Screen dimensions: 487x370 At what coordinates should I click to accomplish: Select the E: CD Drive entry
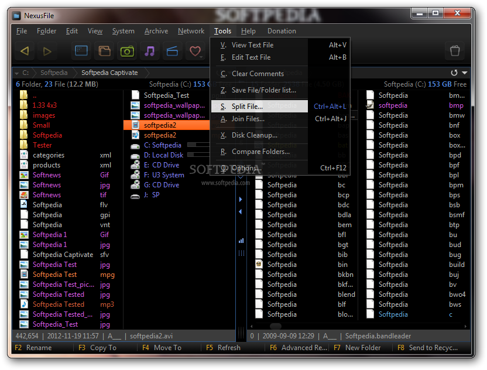click(x=161, y=165)
